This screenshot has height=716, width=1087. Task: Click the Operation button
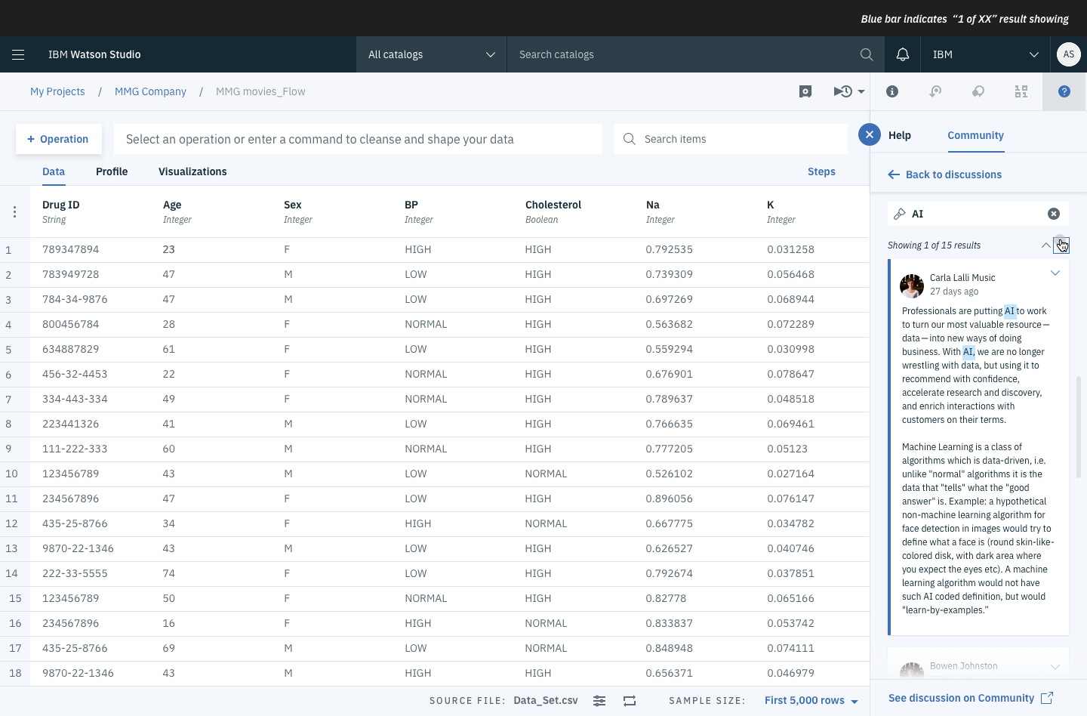pos(58,139)
